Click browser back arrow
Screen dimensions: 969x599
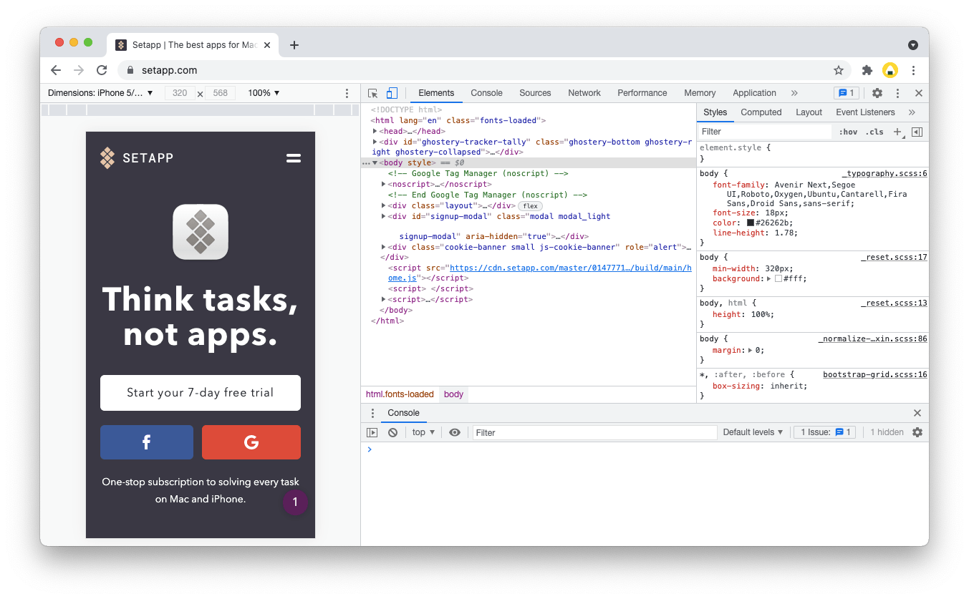point(56,70)
